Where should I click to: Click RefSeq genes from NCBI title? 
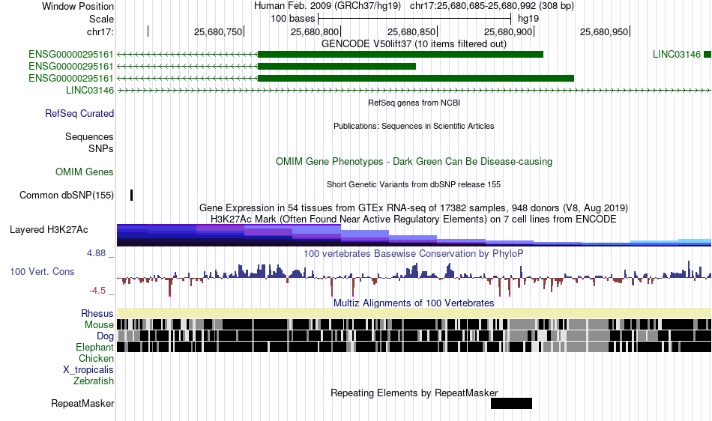coord(414,103)
